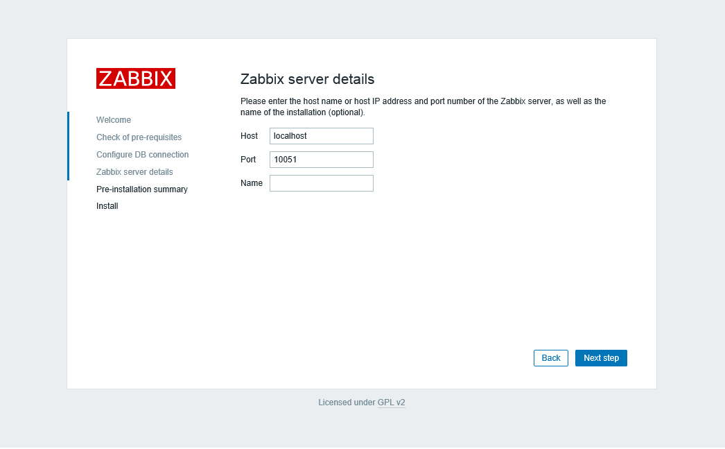The width and height of the screenshot is (725, 449).
Task: Click the 'Licensed under' footer text
Action: pos(347,403)
